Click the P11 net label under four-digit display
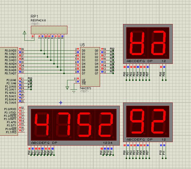The image size is (191, 169). coord(111,153)
